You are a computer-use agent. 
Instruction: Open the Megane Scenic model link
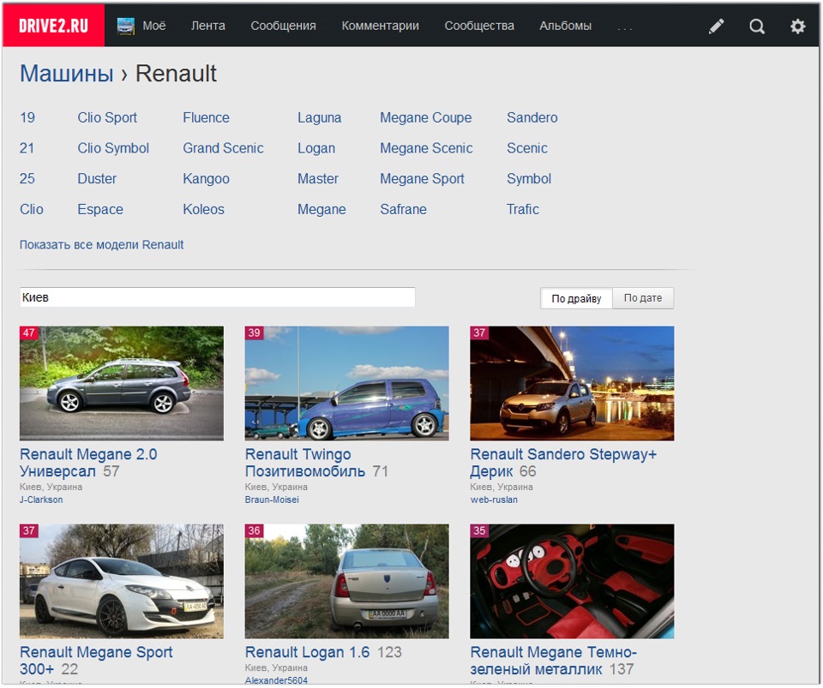point(426,148)
